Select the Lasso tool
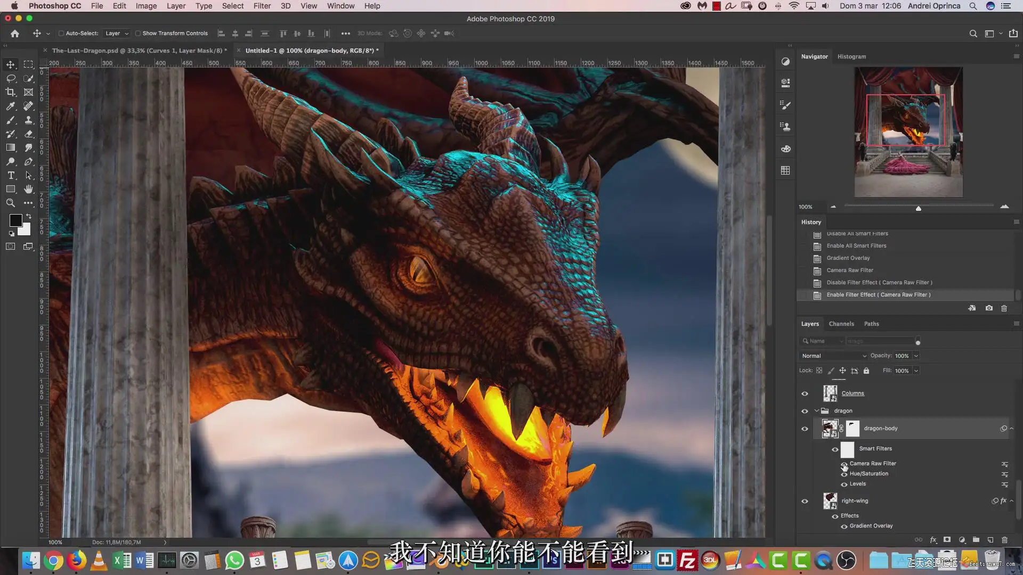Image resolution: width=1023 pixels, height=575 pixels. [x=11, y=78]
